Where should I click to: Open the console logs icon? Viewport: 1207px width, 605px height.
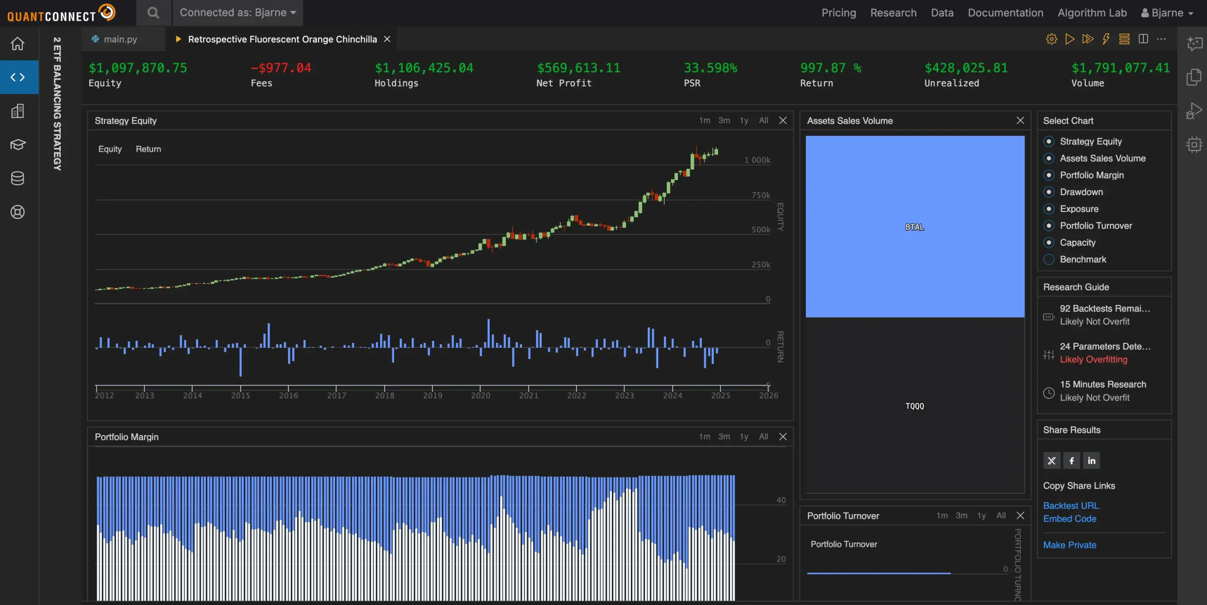[x=1124, y=39]
